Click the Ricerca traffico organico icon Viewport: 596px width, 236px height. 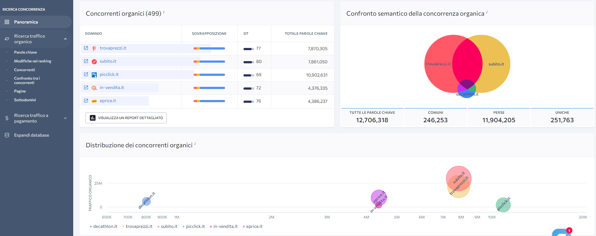tap(7, 39)
